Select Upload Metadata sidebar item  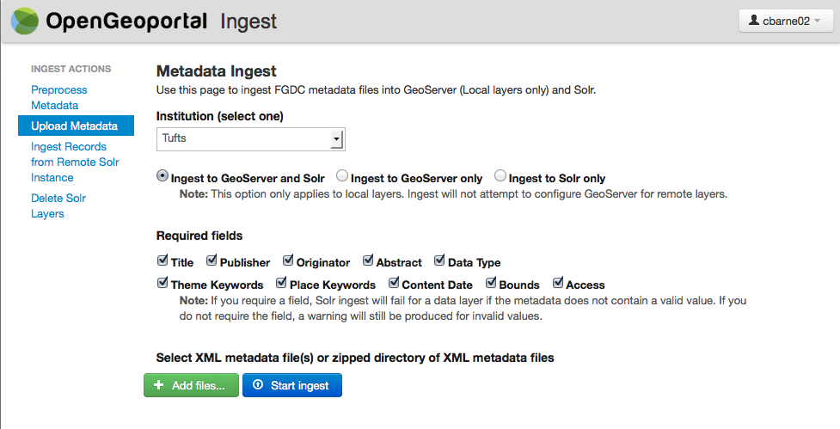point(76,126)
